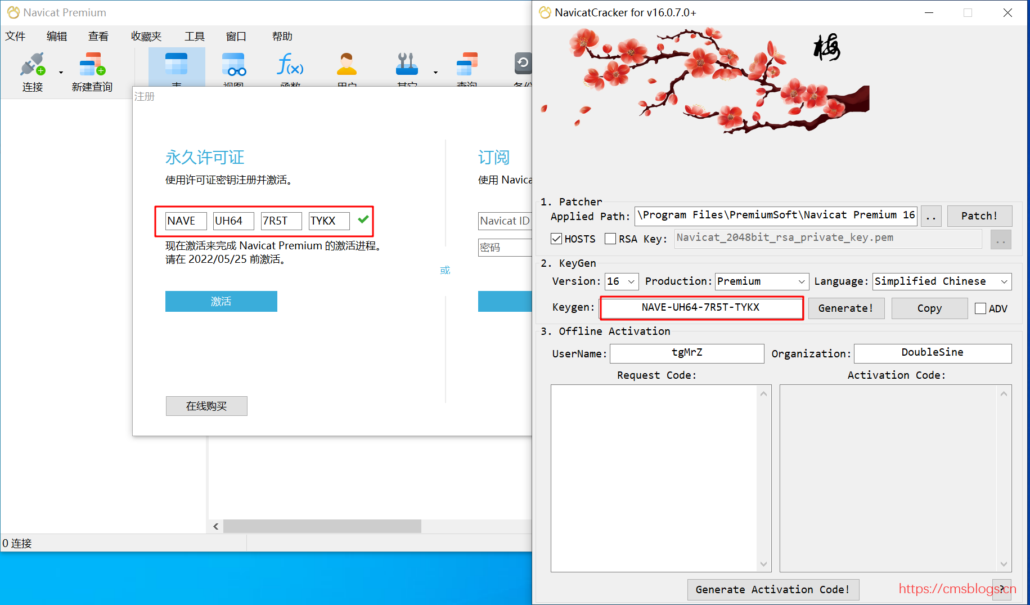Viewport: 1030px width, 605px height.
Task: Uncheck the HOSTS checkbox
Action: (x=556, y=239)
